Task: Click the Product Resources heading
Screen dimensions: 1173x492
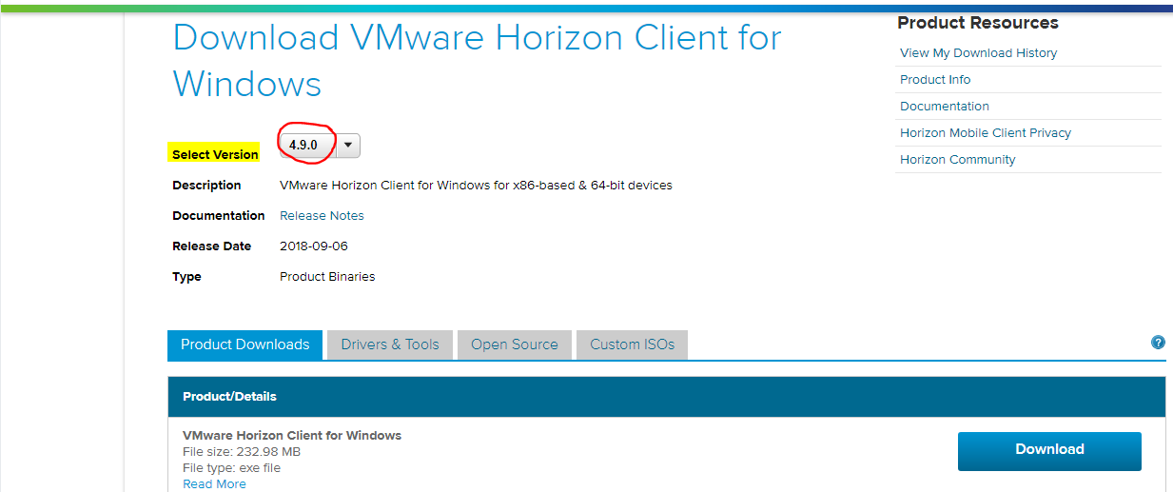Action: tap(978, 23)
